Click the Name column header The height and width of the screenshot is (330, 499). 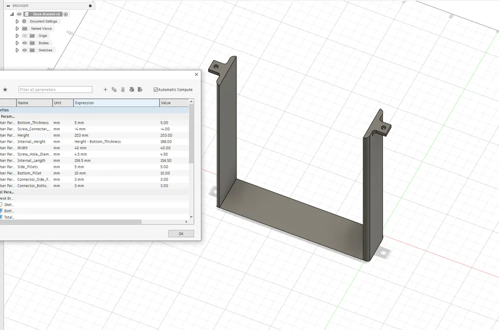pos(34,102)
